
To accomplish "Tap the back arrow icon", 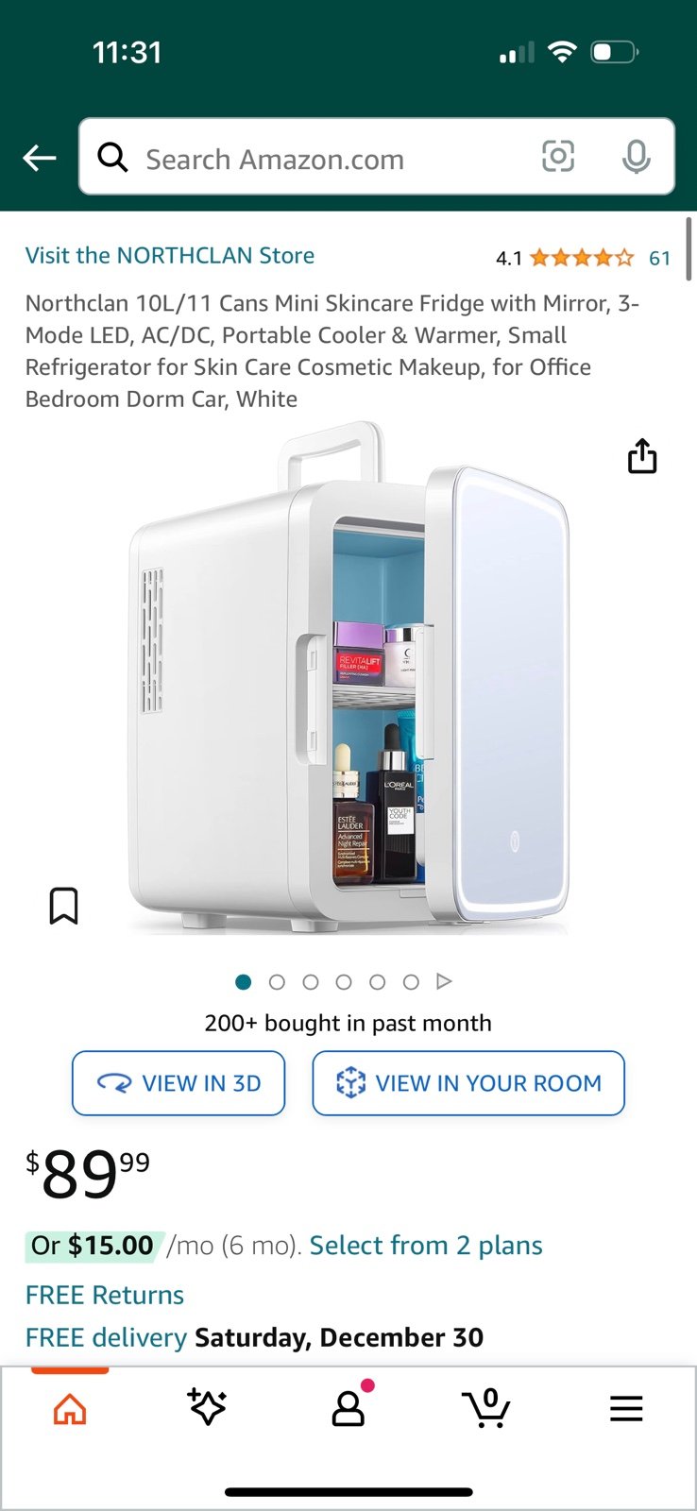I will (x=40, y=158).
